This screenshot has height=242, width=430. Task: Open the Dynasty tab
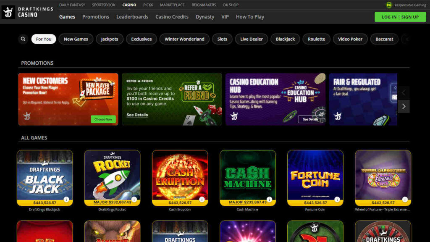(205, 17)
